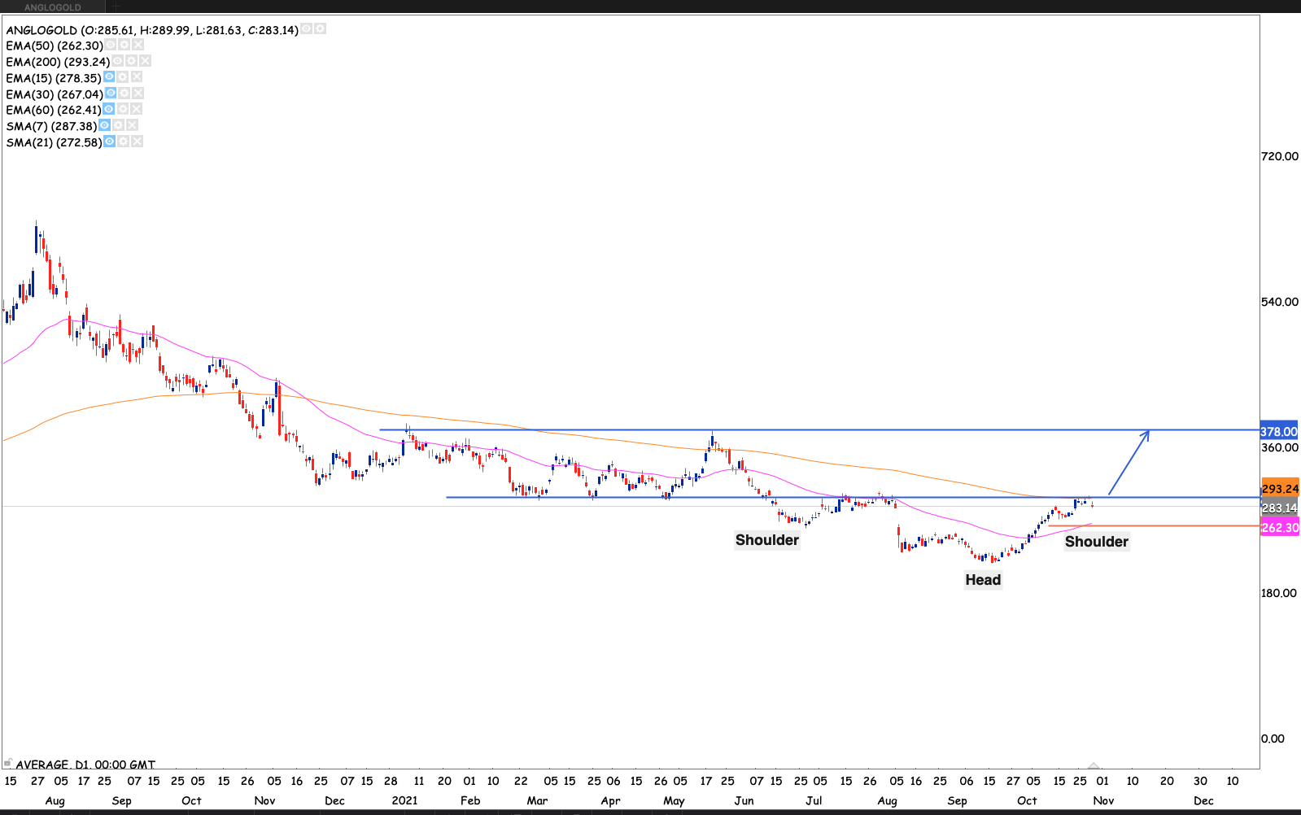The width and height of the screenshot is (1301, 815).
Task: Select the Head annotation label
Action: 983,580
